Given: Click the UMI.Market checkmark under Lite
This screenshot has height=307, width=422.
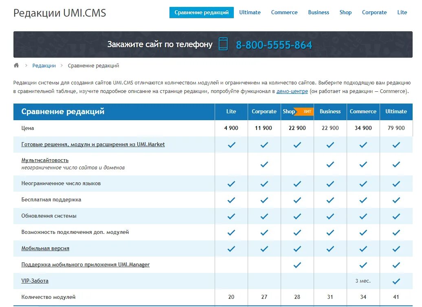Looking at the screenshot, I should tap(231, 145).
